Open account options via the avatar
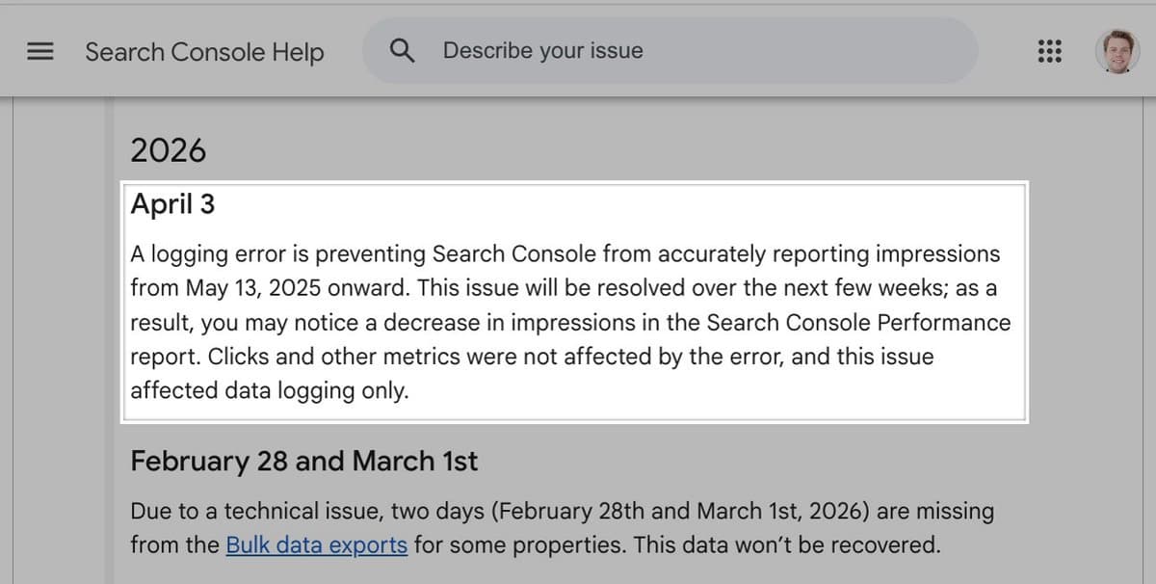The image size is (1156, 584). [x=1117, y=51]
